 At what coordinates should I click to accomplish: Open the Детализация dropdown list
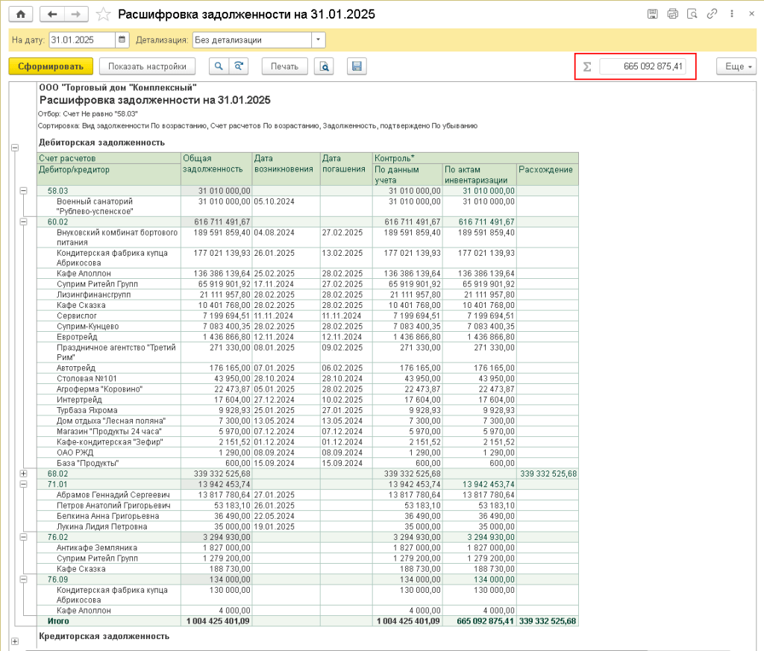pyautogui.click(x=319, y=40)
